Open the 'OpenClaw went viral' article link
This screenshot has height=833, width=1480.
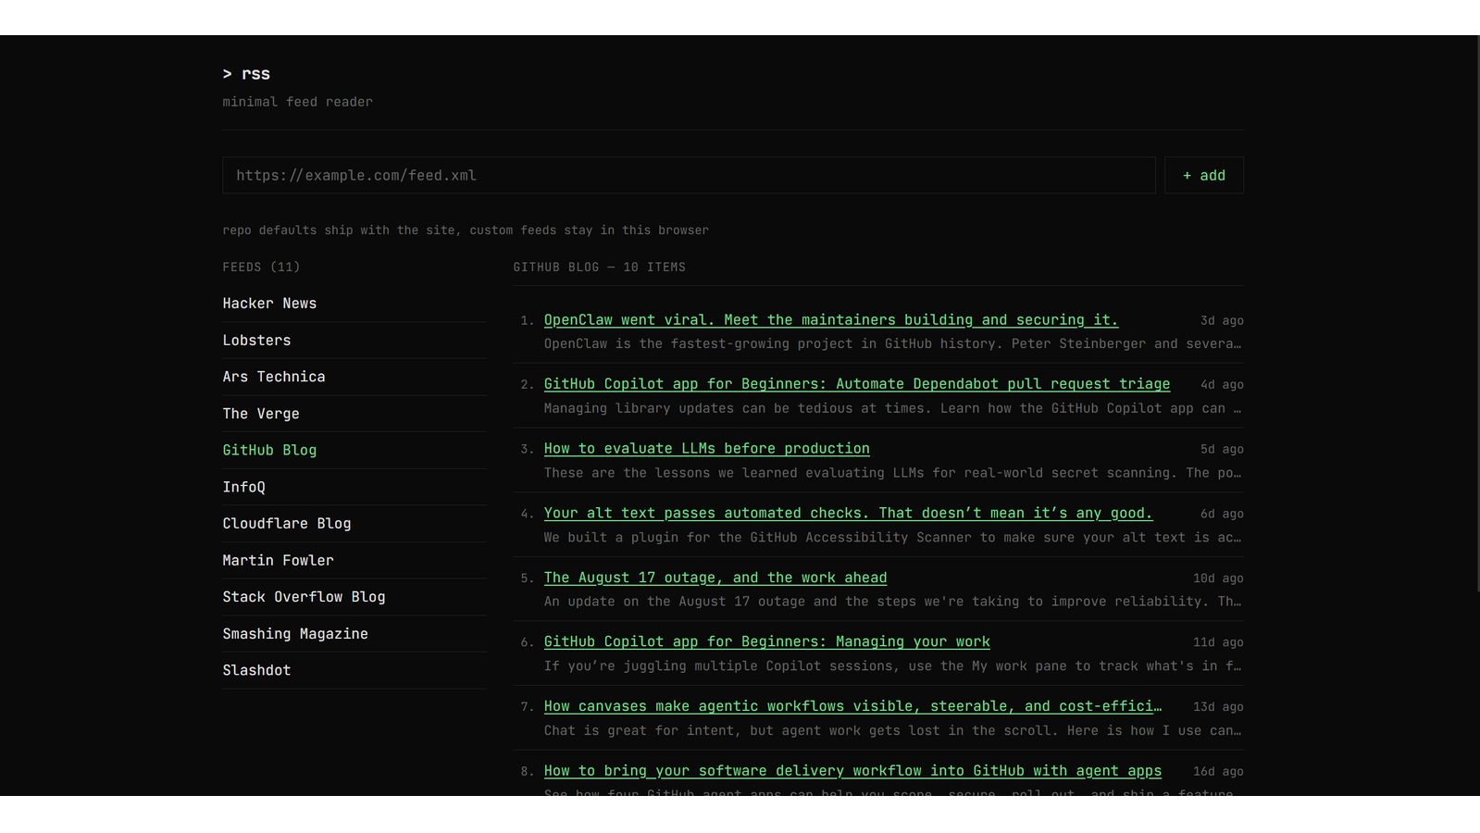click(831, 320)
